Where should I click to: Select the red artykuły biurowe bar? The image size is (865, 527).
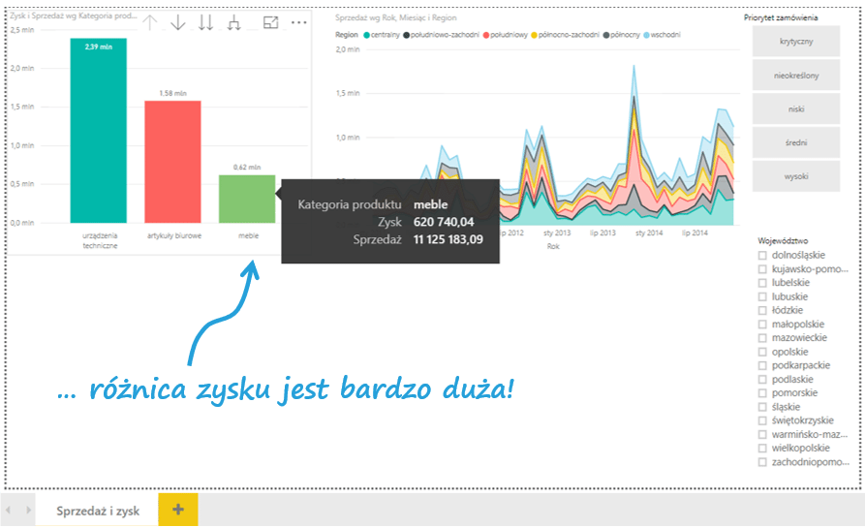coord(172,162)
